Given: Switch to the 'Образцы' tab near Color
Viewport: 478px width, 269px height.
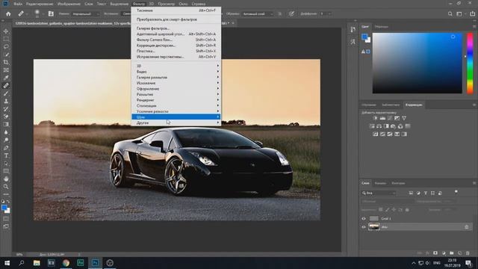Looking at the screenshot, I should 382,27.
